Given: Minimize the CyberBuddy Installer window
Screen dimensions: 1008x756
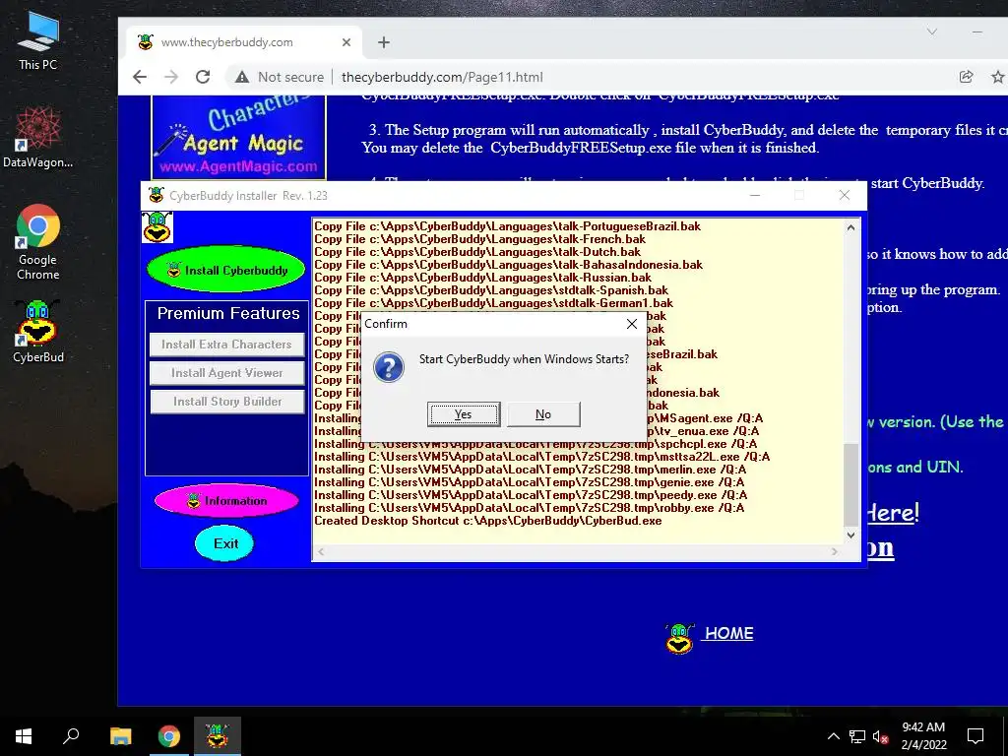Looking at the screenshot, I should coord(755,195).
